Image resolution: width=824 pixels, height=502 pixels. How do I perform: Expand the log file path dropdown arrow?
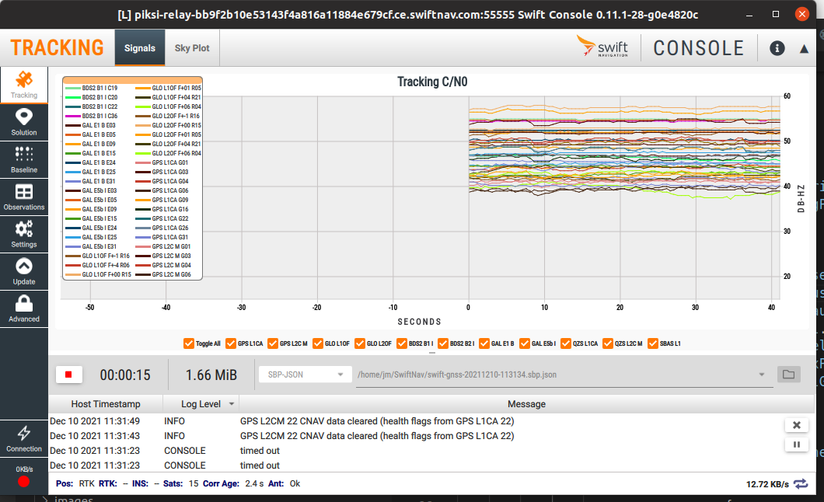tap(762, 375)
